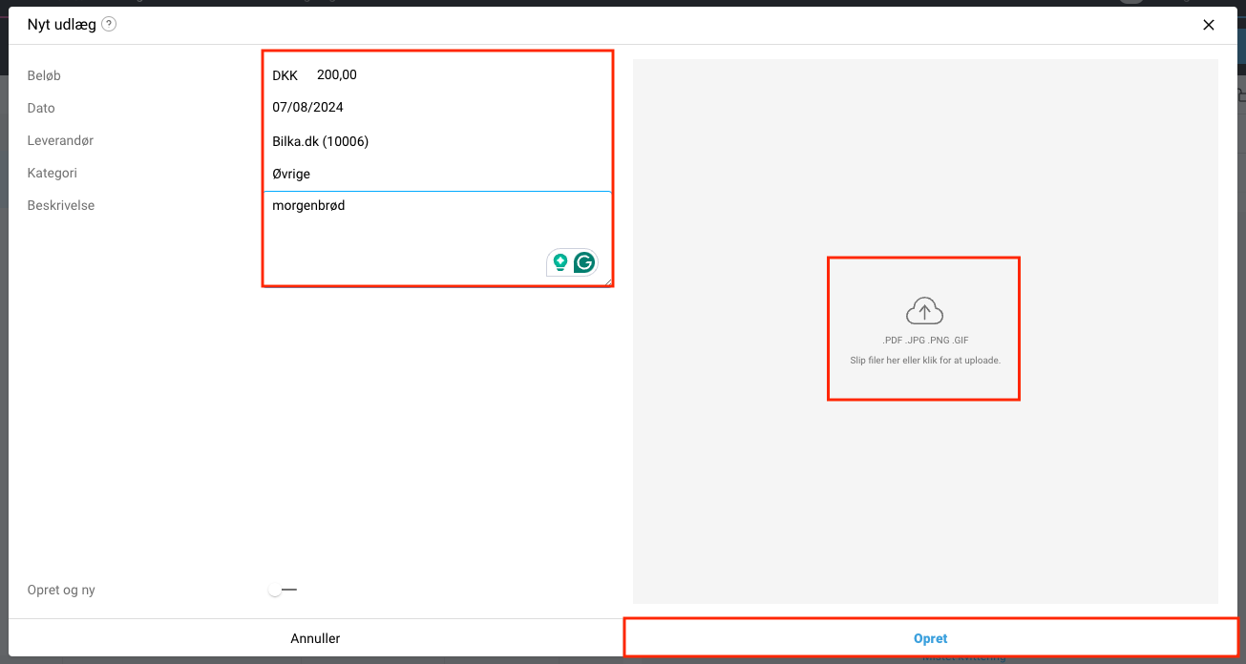
Task: Click the Opret button
Action: tap(931, 638)
